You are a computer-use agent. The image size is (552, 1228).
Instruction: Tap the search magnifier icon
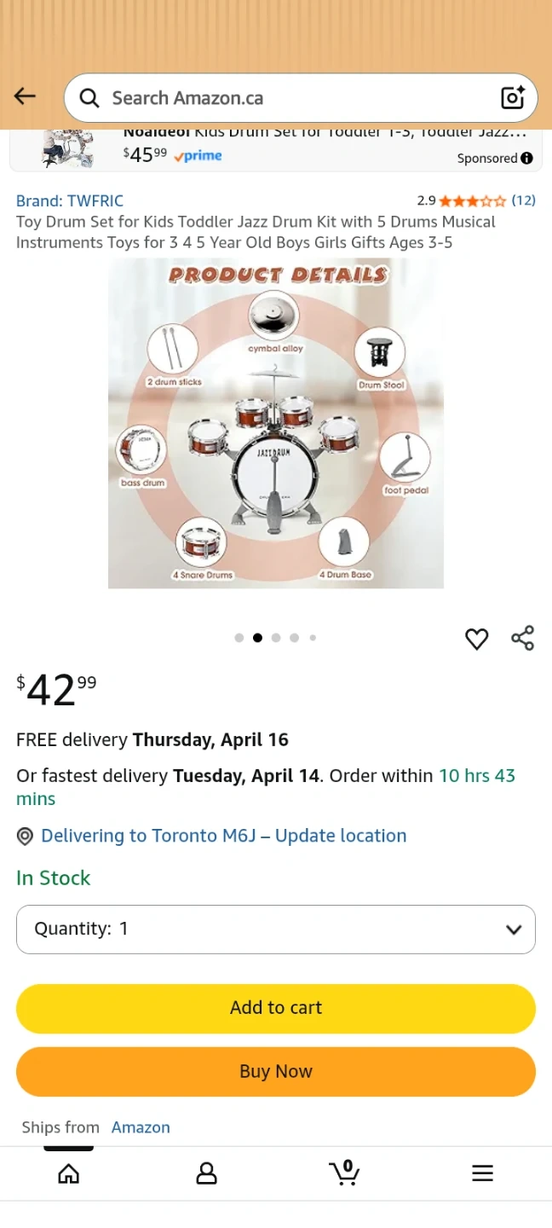coord(89,98)
